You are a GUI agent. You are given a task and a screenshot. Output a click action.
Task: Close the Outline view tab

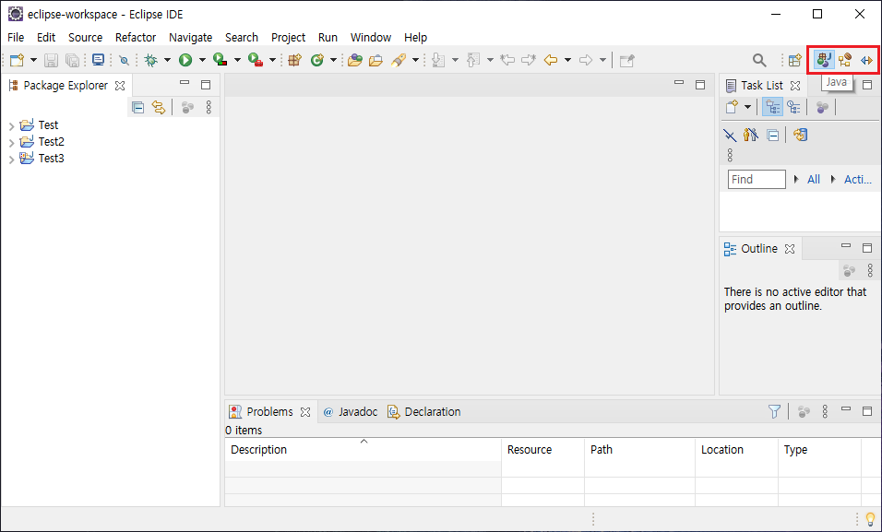pos(790,249)
